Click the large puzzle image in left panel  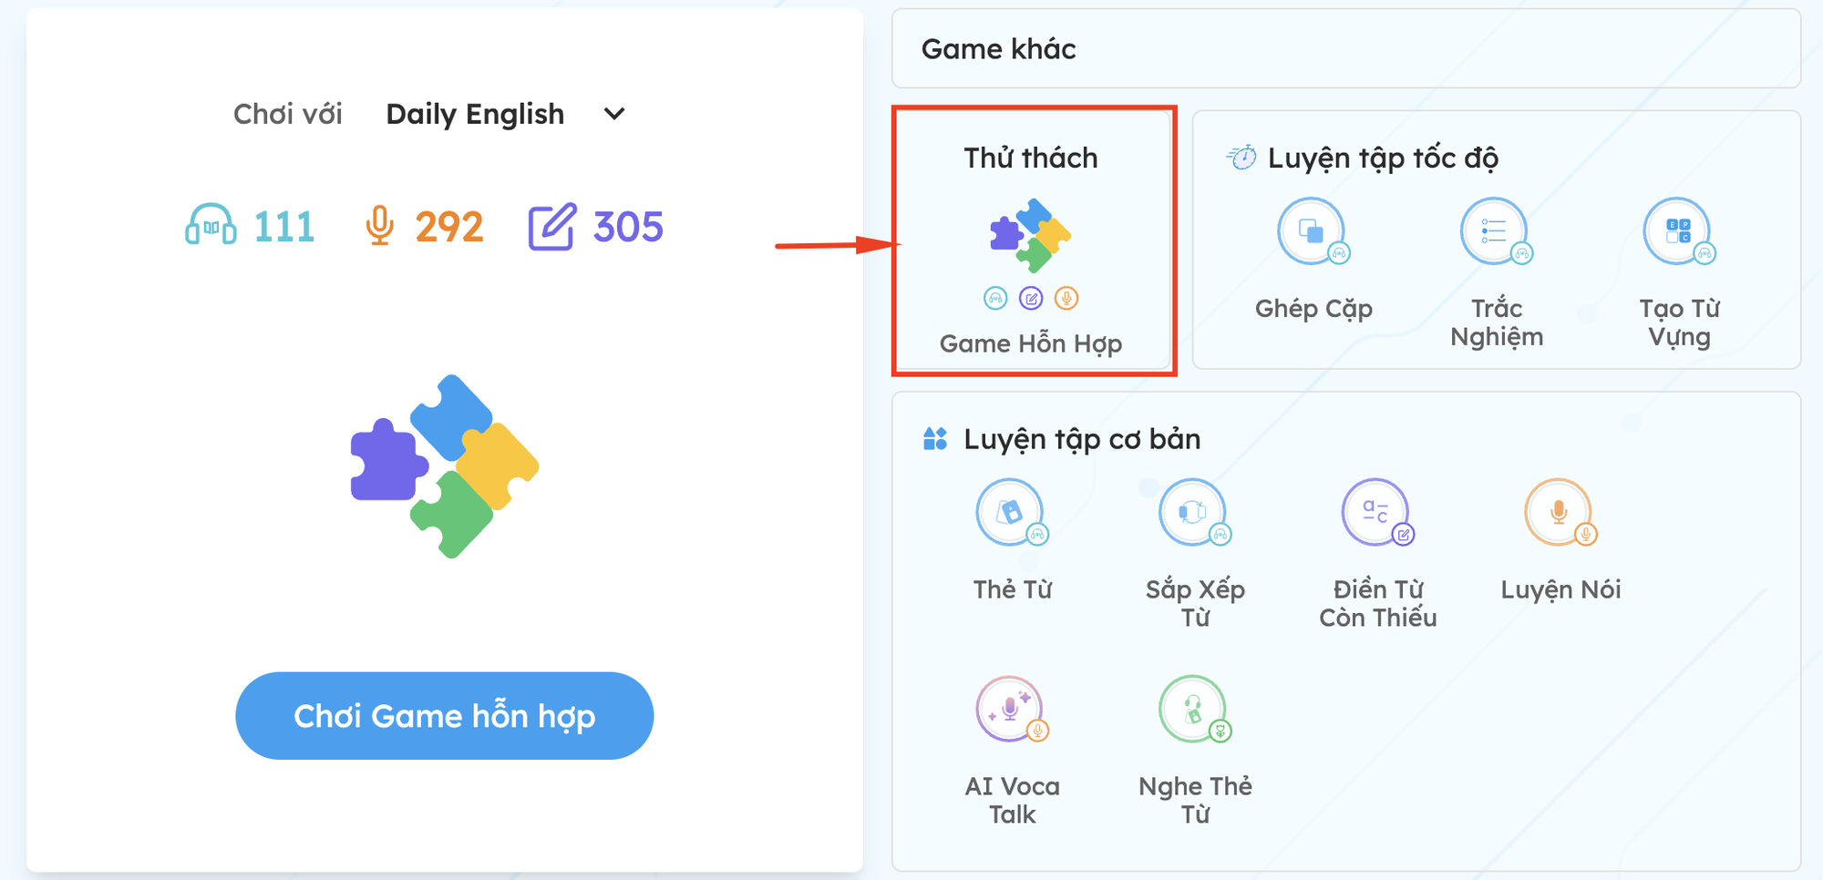[445, 466]
